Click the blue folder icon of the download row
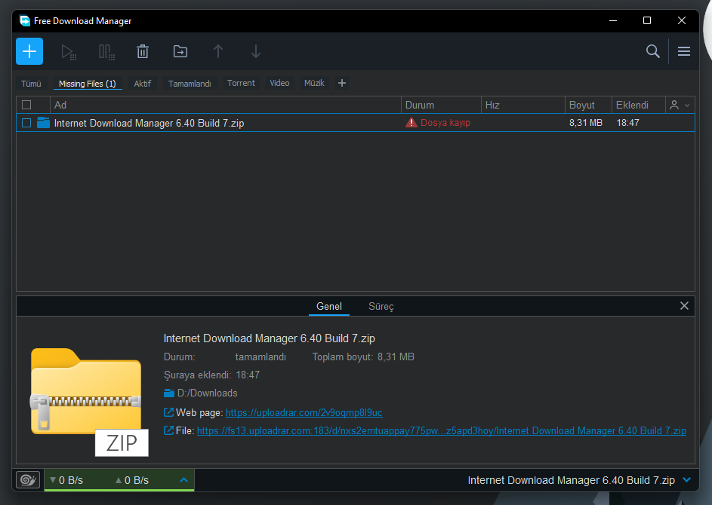The height and width of the screenshot is (505, 712). (43, 122)
